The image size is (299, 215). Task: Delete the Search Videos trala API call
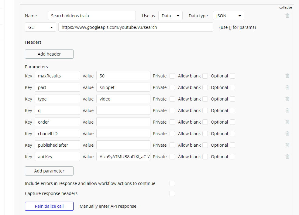pos(287,15)
